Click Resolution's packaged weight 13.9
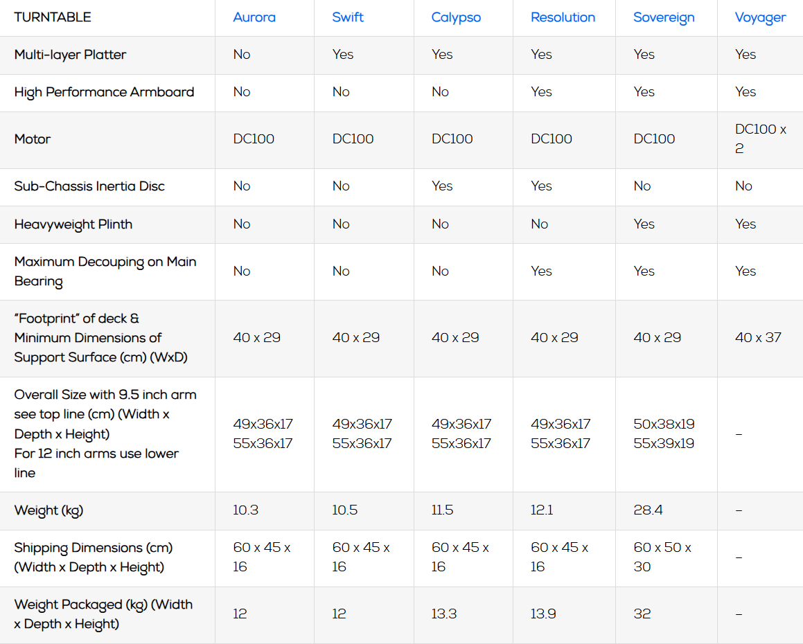 pyautogui.click(x=543, y=614)
